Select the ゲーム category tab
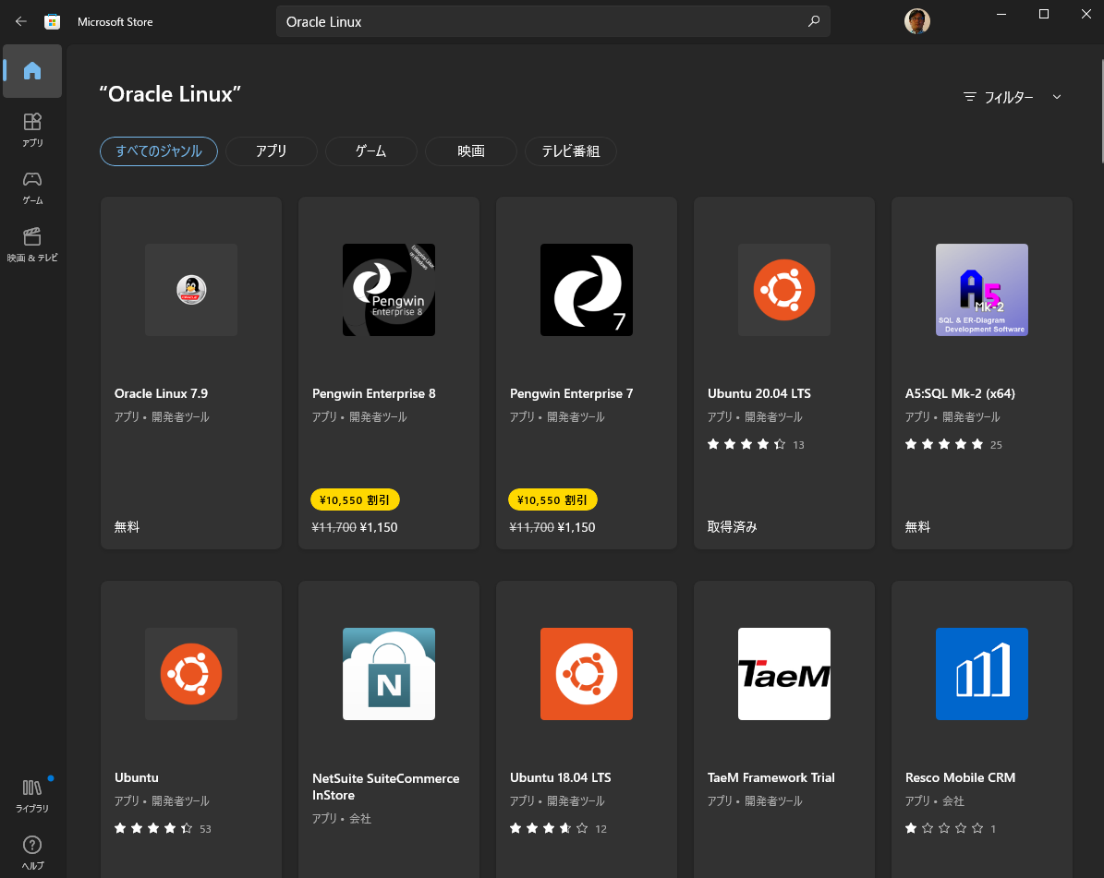Image resolution: width=1104 pixels, height=878 pixels. click(371, 151)
